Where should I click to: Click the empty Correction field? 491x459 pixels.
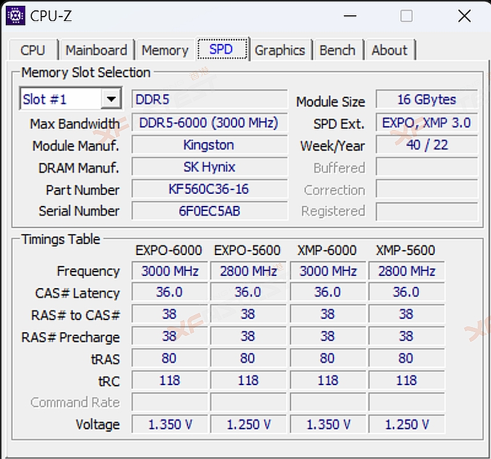click(427, 189)
